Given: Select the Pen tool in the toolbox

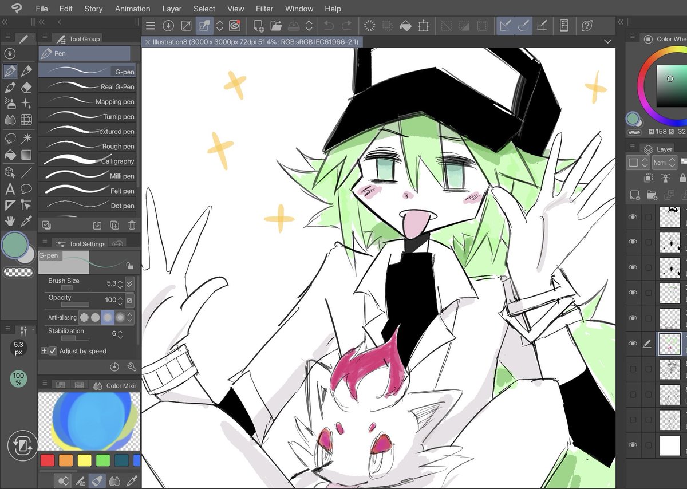Looking at the screenshot, I should tap(10, 71).
